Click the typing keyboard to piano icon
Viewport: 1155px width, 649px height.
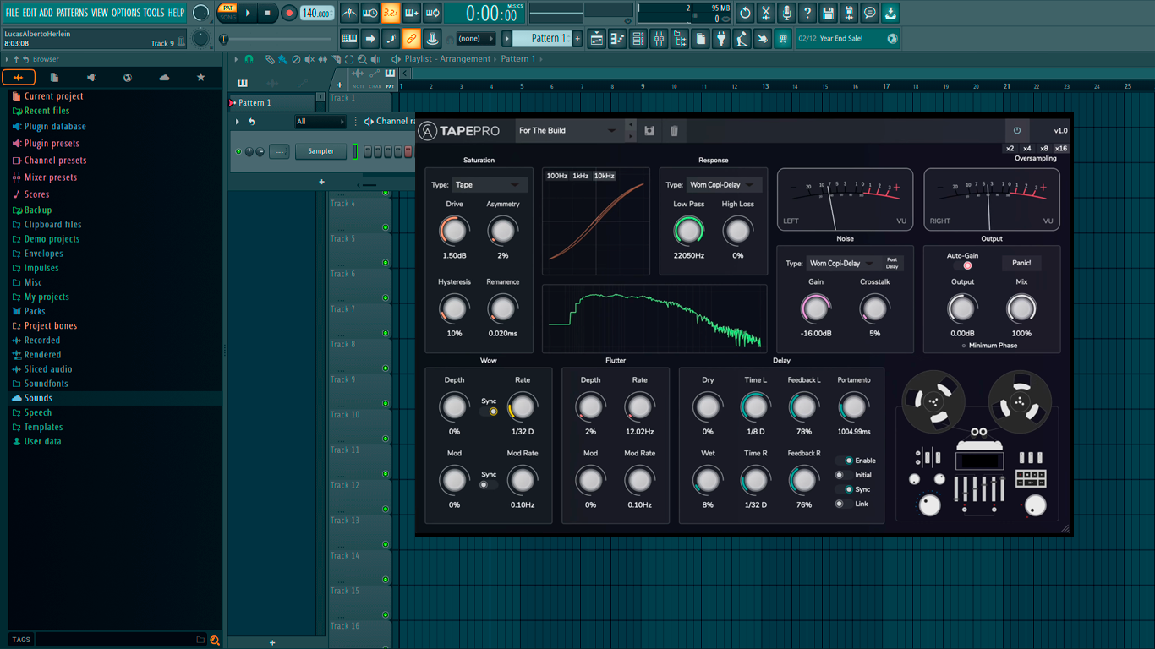[x=349, y=39]
